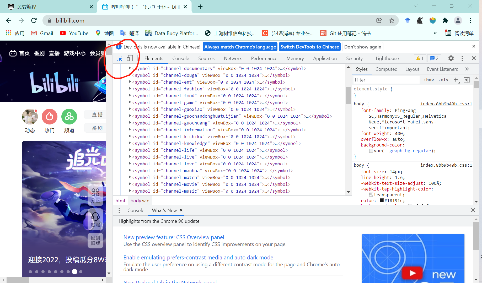Click the 客服 headset icon on bilibili

click(95, 220)
